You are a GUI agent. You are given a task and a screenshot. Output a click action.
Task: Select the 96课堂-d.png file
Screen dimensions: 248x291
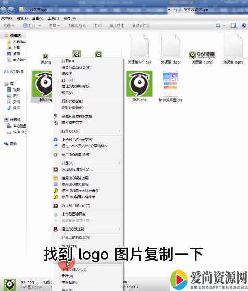click(x=202, y=57)
